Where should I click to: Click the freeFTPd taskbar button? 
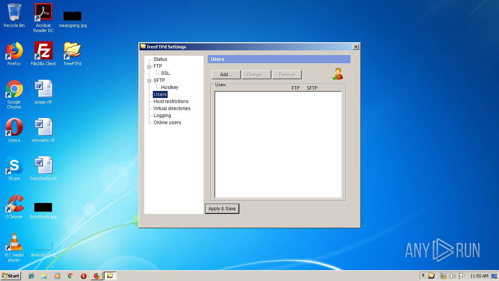[x=110, y=276]
